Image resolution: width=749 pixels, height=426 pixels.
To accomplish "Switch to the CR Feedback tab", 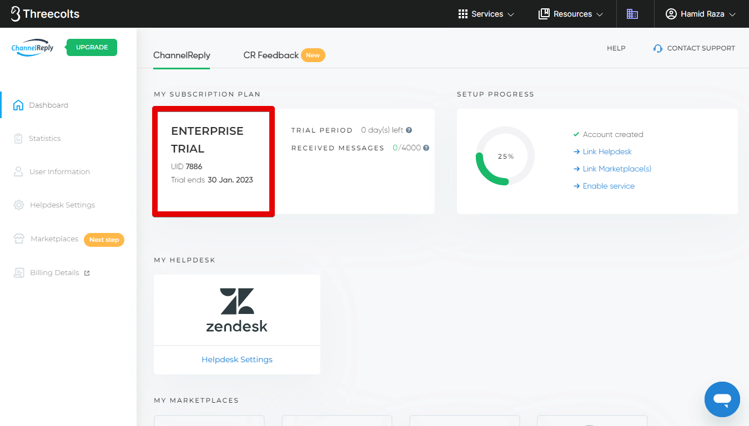I will tap(271, 55).
